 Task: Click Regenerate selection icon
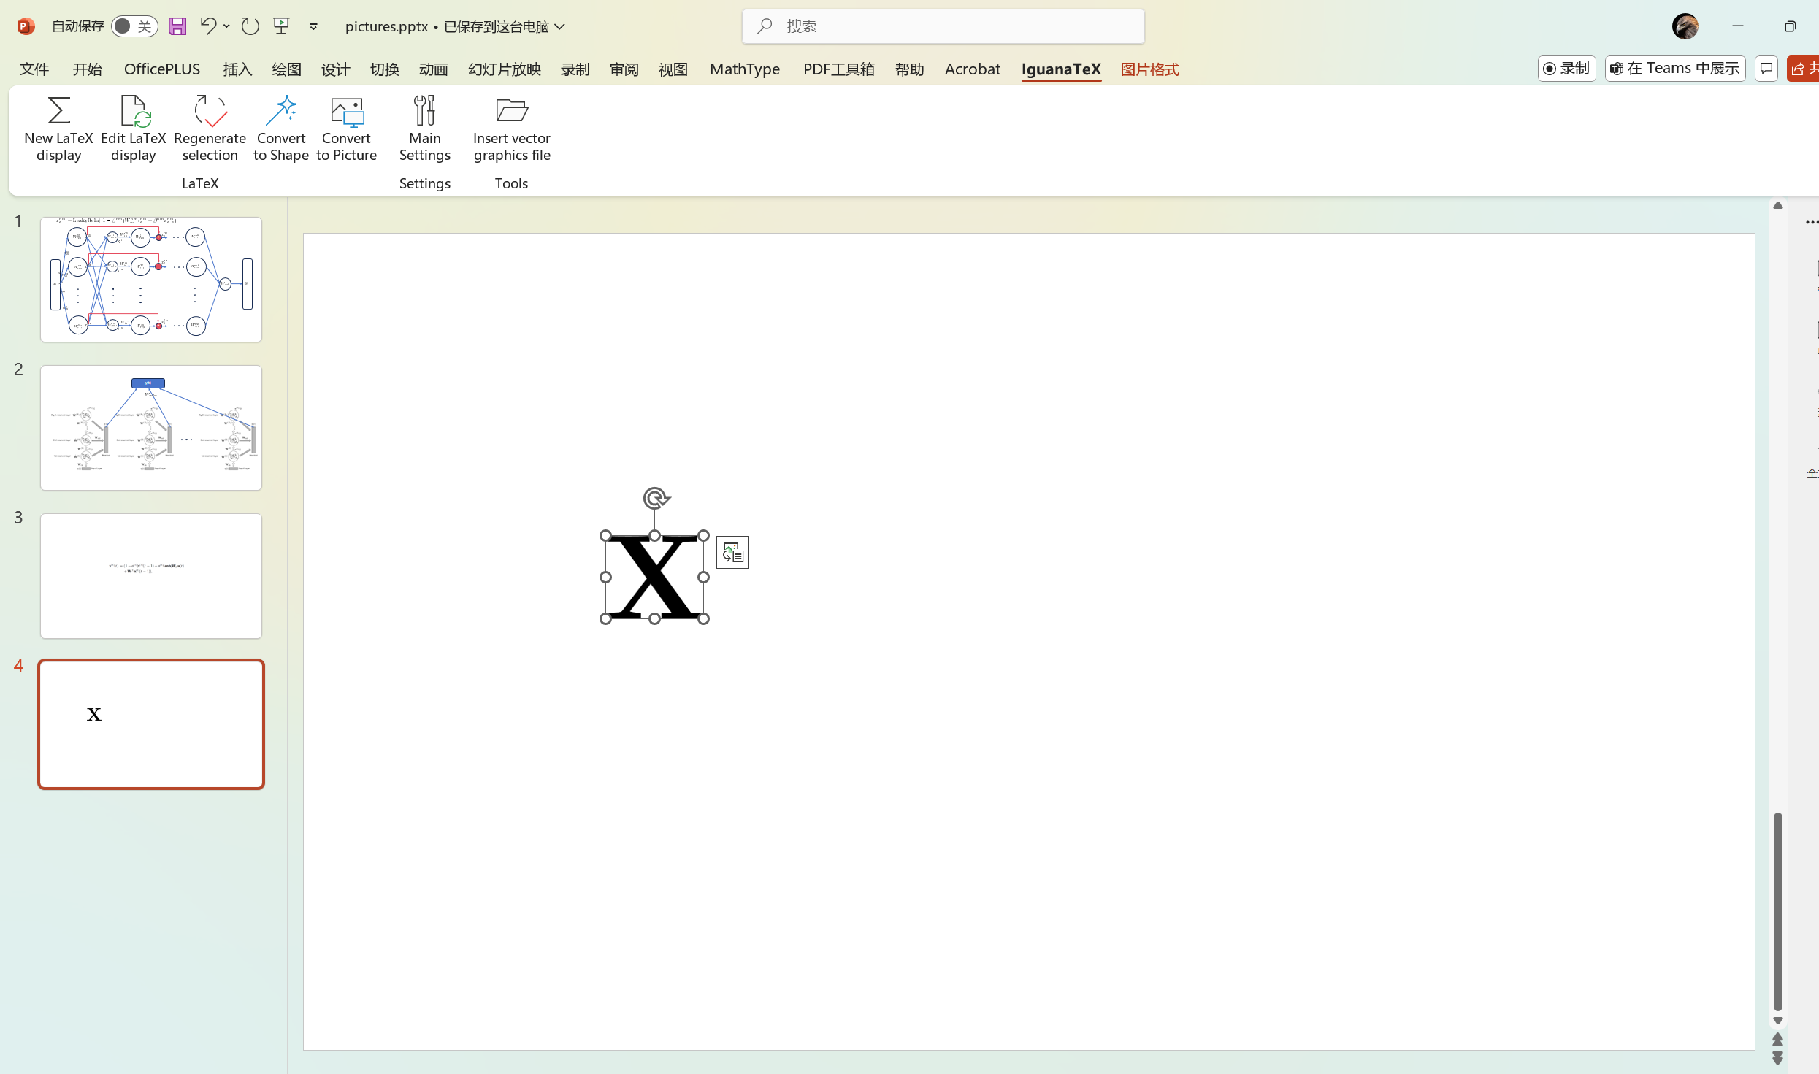[x=210, y=111]
